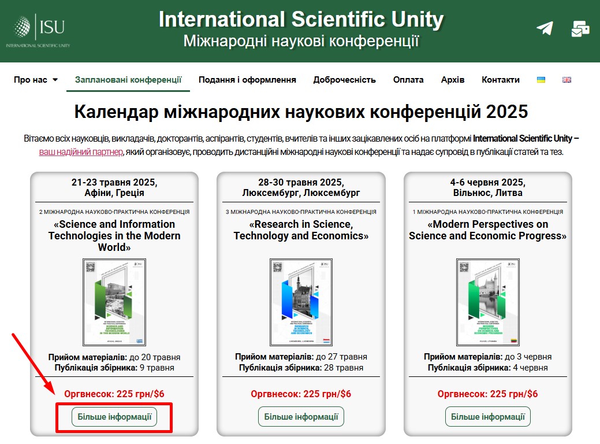Expand the Про нас dropdown arrow
The height and width of the screenshot is (444, 600).
55,80
